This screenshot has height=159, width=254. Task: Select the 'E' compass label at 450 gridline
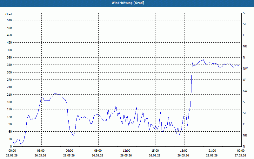point(244,35)
